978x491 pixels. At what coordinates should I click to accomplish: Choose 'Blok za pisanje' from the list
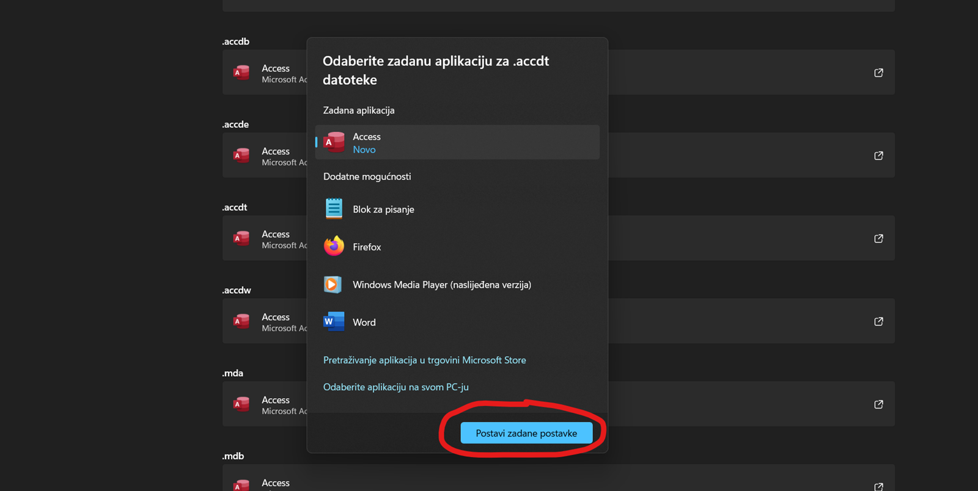pyautogui.click(x=457, y=209)
